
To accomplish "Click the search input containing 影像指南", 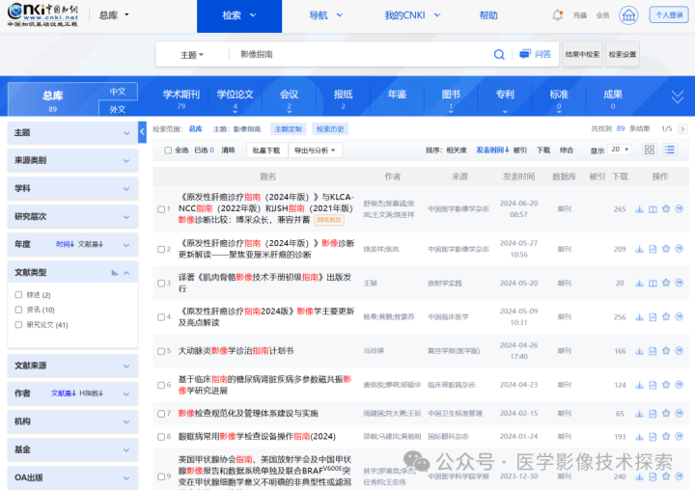I will (x=359, y=54).
